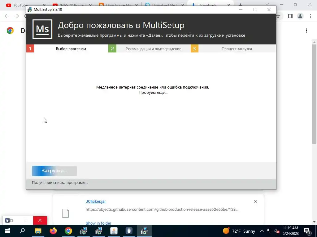317x237 pixels.
Task: Click the mouse icon in small floating window
Action: point(7,220)
